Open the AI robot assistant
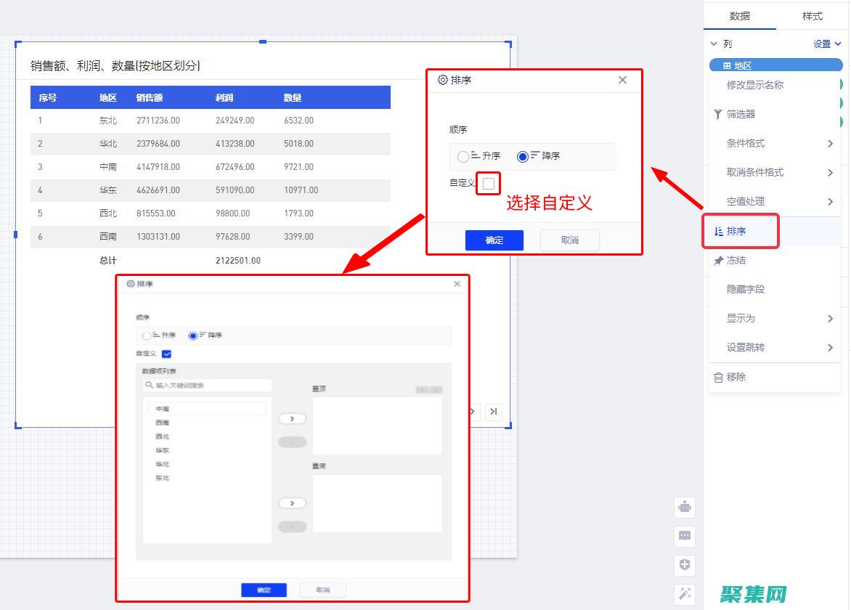The image size is (851, 610). click(684, 507)
